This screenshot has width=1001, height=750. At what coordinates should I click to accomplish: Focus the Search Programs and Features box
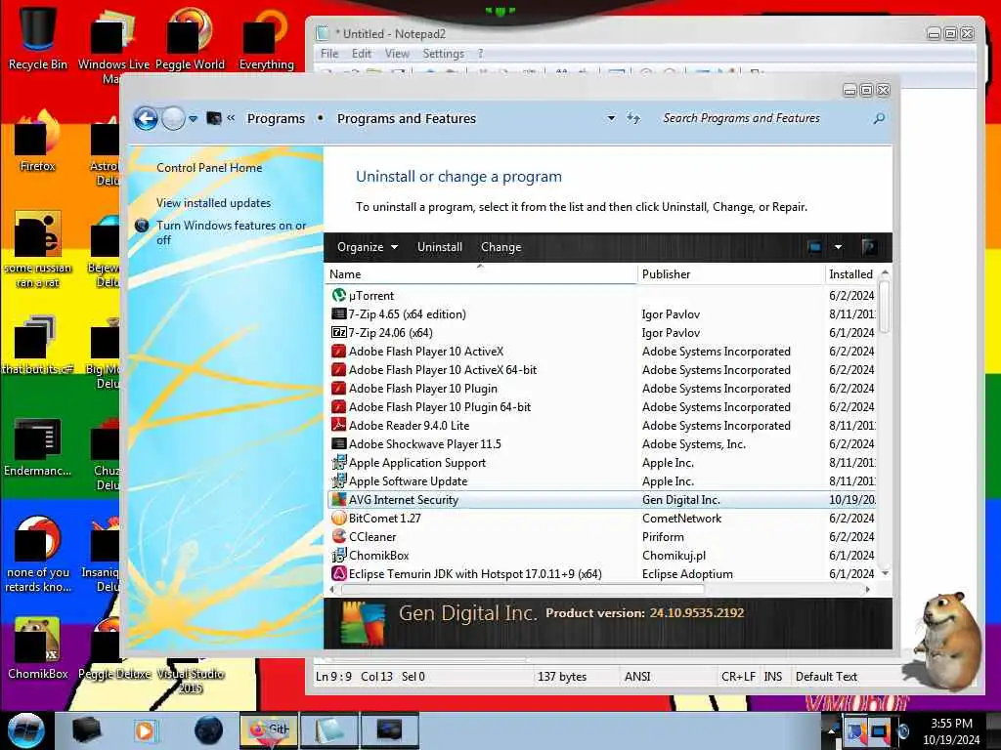tap(762, 118)
